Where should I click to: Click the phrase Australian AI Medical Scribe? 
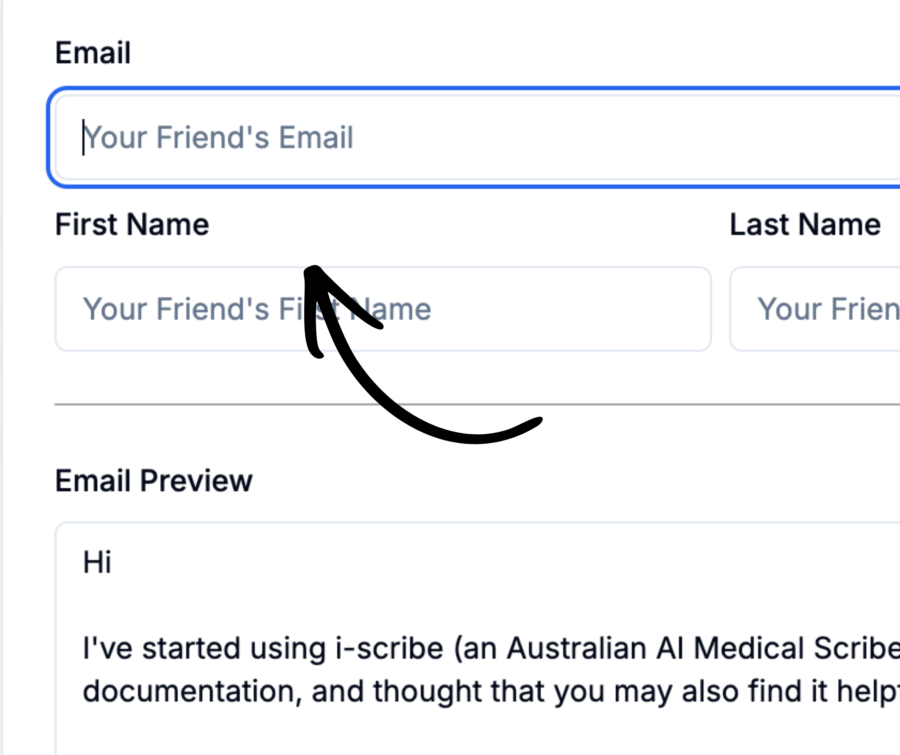point(703,648)
